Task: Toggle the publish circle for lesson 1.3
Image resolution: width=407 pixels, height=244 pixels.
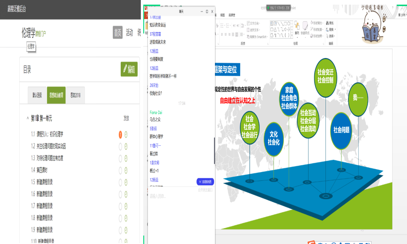Action: coord(120,158)
